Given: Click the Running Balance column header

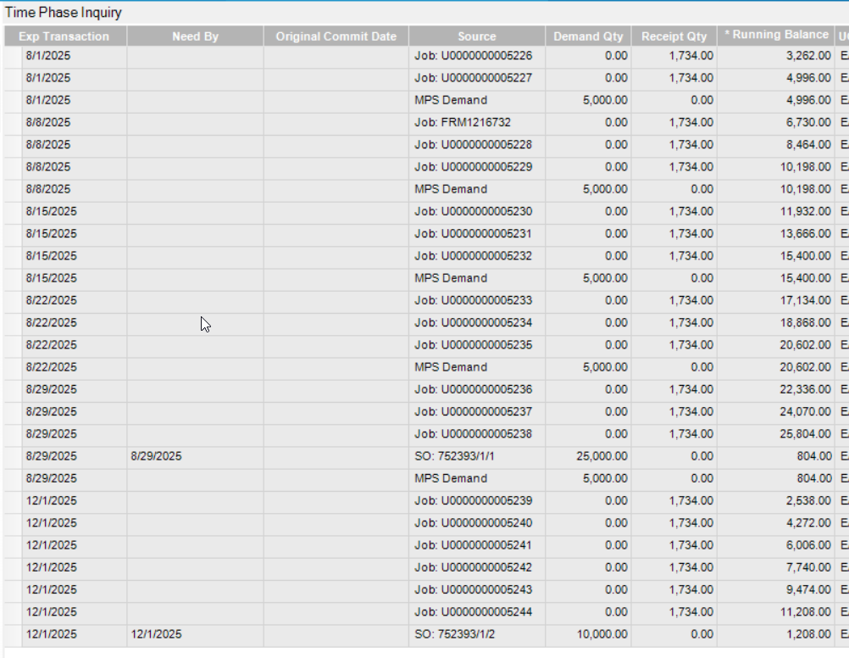Looking at the screenshot, I should pyautogui.click(x=776, y=36).
